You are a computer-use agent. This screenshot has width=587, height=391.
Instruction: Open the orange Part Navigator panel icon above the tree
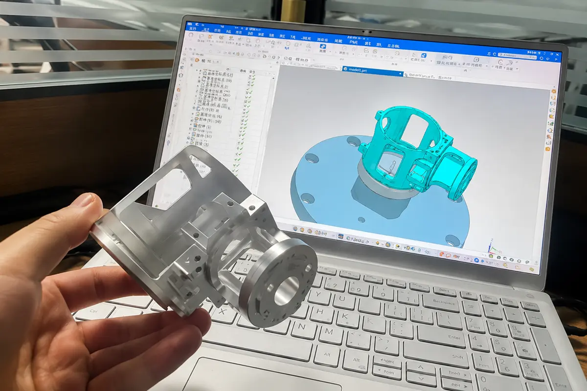pos(197,60)
